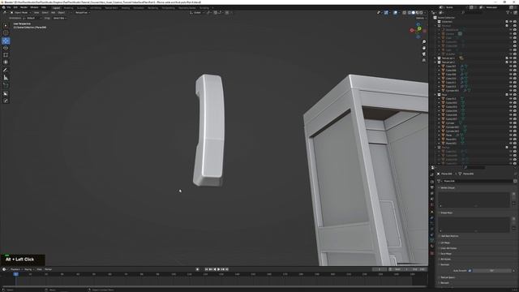
Task: Open the Material properties tab
Action: point(432,247)
